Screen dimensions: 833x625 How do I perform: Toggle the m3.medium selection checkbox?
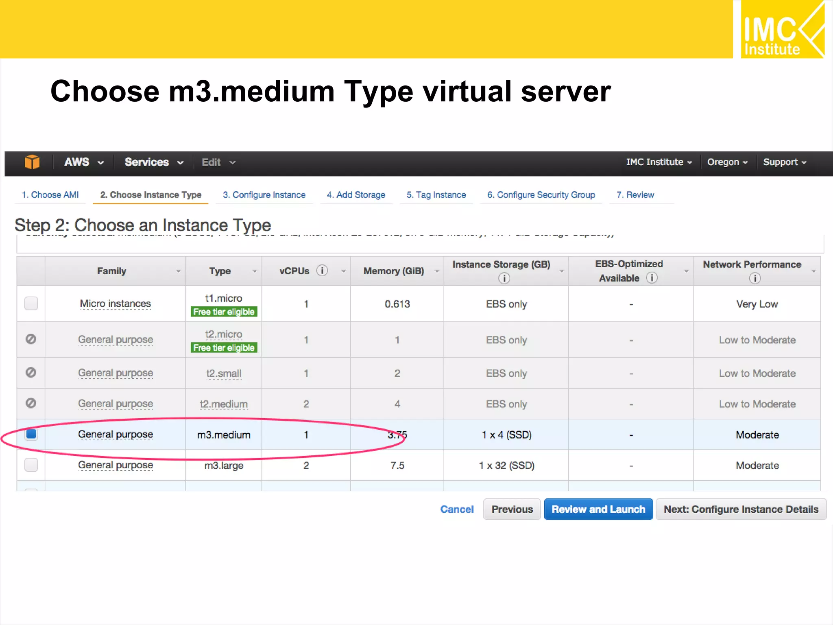point(31,434)
